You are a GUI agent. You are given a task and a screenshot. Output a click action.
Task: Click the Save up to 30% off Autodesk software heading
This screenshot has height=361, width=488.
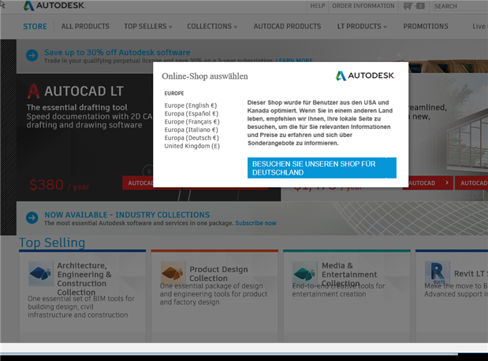point(117,53)
